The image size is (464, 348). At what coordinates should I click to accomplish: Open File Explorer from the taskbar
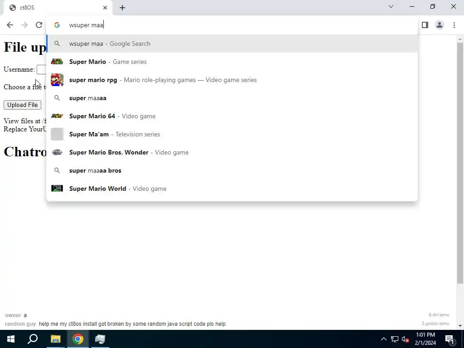pyautogui.click(x=55, y=339)
